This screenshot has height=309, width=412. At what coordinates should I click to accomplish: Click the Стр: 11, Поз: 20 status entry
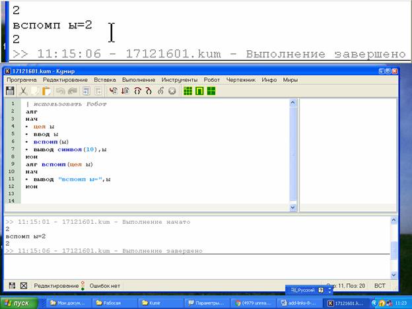[x=346, y=286]
